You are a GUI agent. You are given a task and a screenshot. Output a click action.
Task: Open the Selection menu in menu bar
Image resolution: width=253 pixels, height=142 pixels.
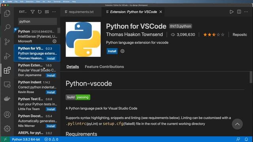click(x=30, y=2)
